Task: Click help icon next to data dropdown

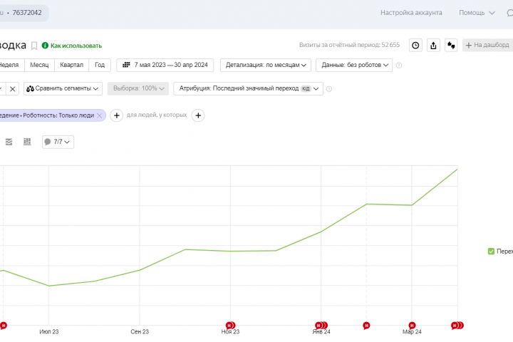Action: (399, 65)
